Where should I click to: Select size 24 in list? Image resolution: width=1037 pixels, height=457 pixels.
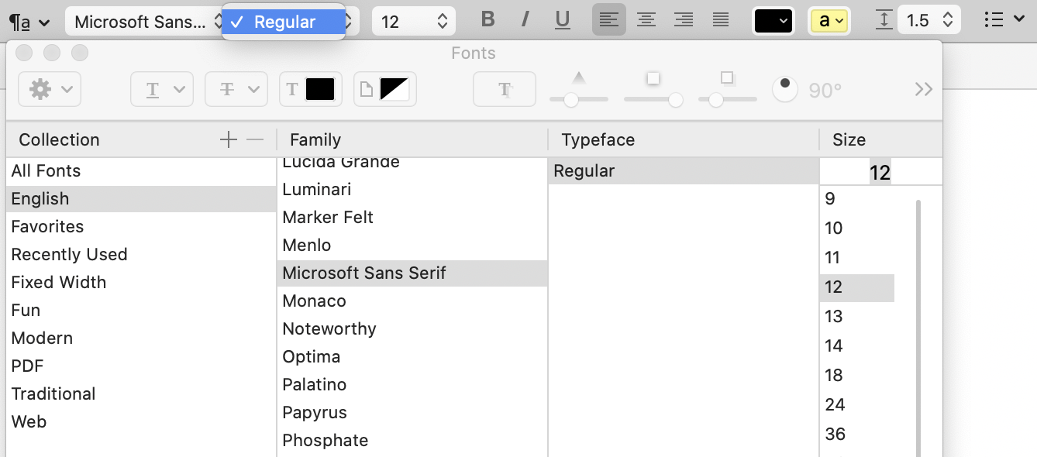tap(857, 405)
